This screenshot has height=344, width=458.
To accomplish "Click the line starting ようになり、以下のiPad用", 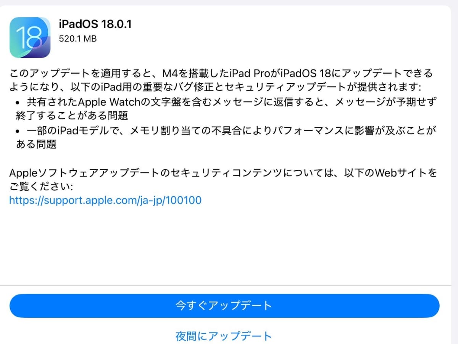I will point(215,87).
